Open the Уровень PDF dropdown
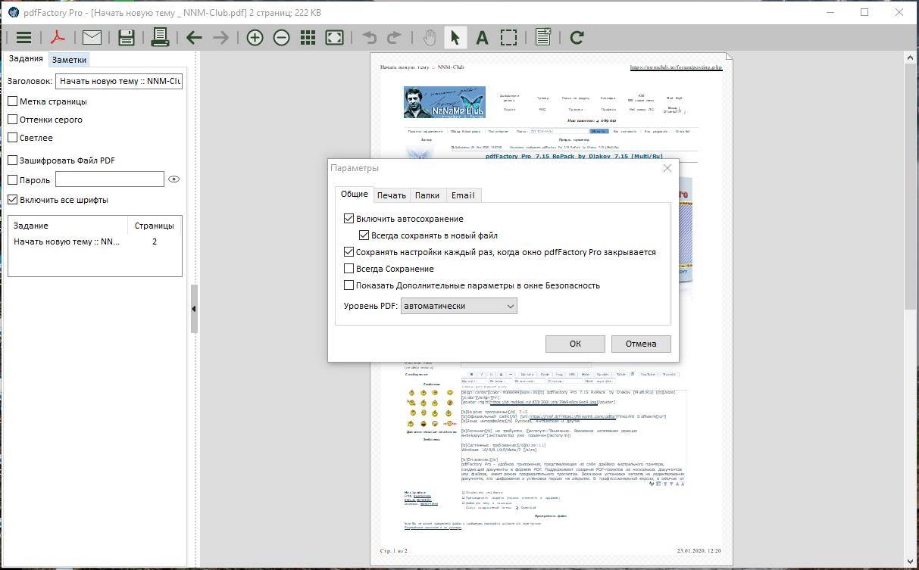 [x=459, y=306]
